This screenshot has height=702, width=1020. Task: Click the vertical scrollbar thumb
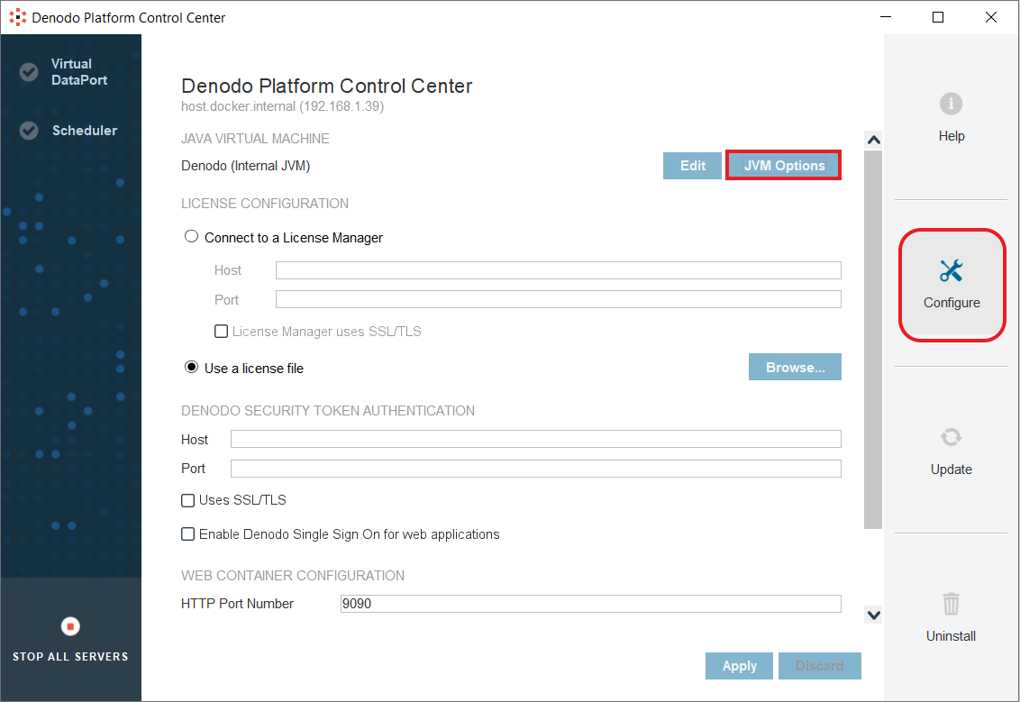(x=873, y=340)
